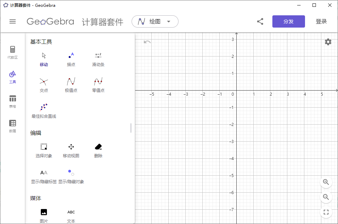Click the 分发 share button

[288, 21]
